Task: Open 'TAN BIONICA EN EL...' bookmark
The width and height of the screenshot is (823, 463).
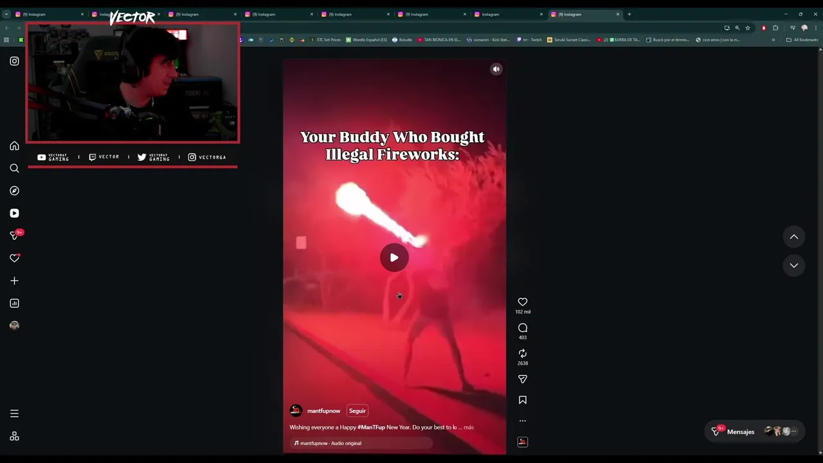Action: point(439,40)
